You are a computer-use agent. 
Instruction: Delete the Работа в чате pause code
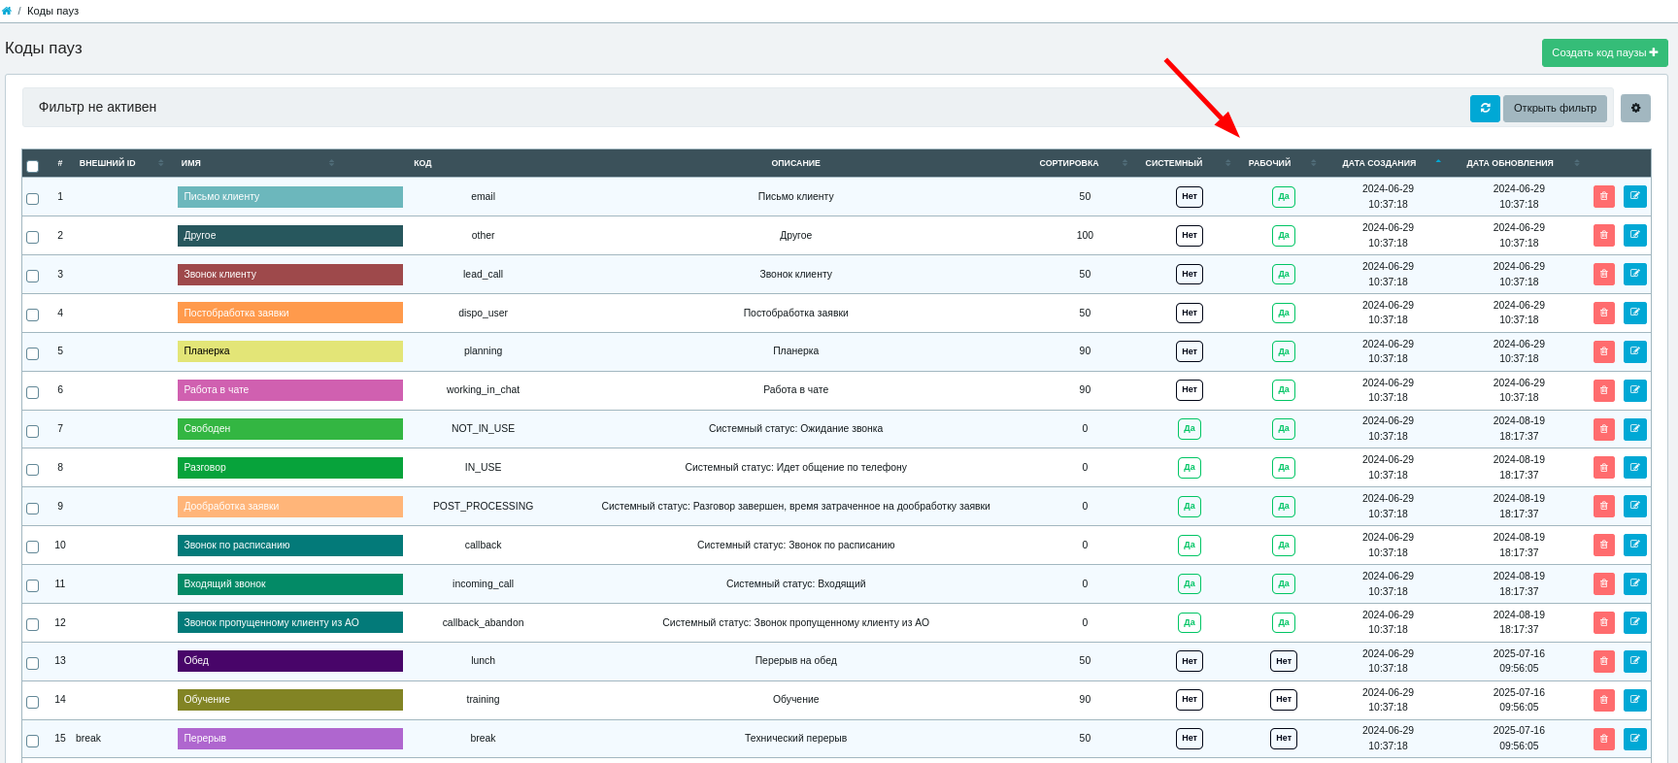(x=1604, y=390)
